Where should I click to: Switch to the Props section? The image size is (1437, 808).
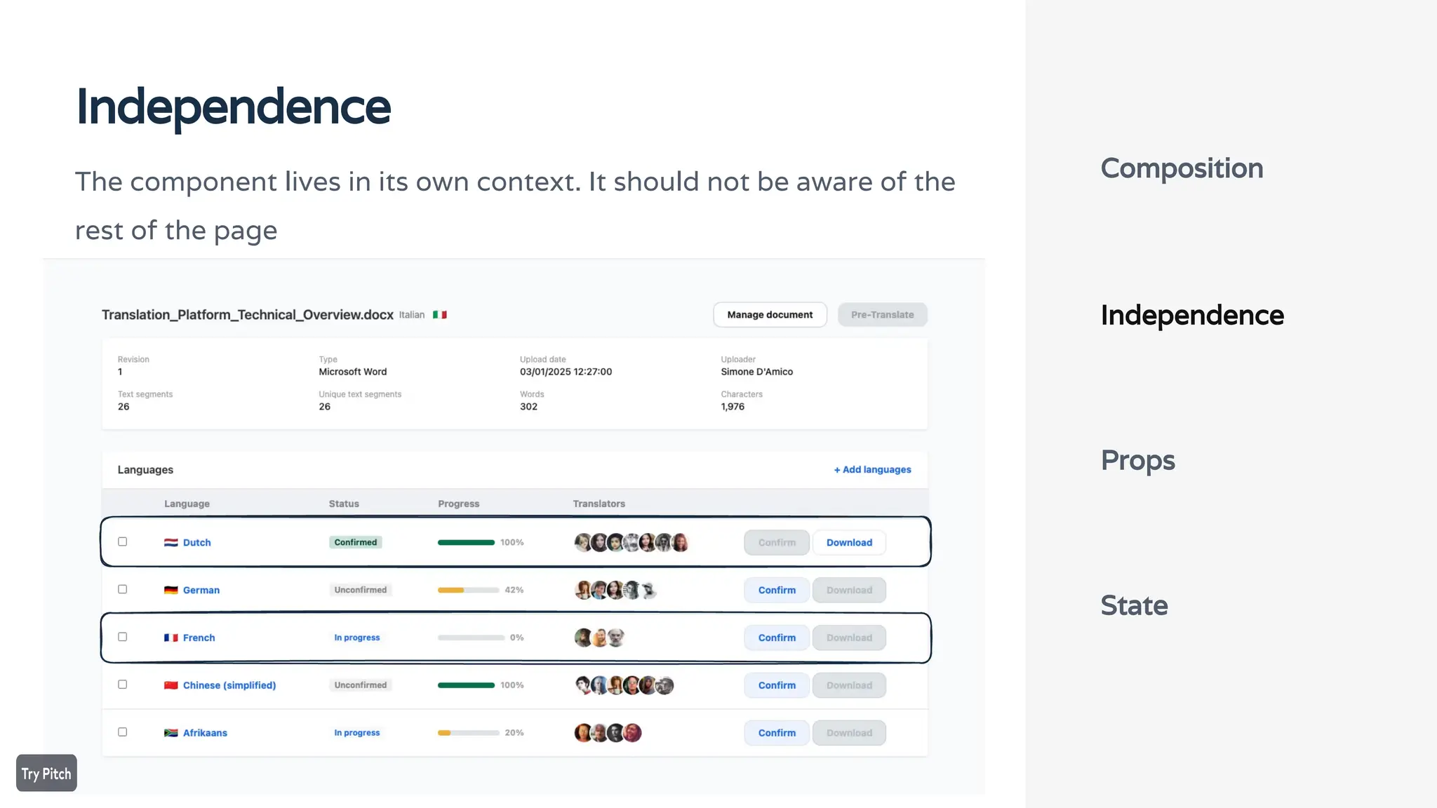tap(1137, 461)
